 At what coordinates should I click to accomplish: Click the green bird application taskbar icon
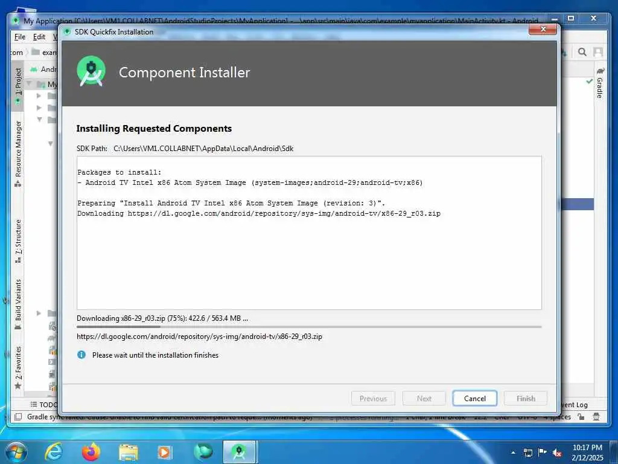(x=203, y=452)
